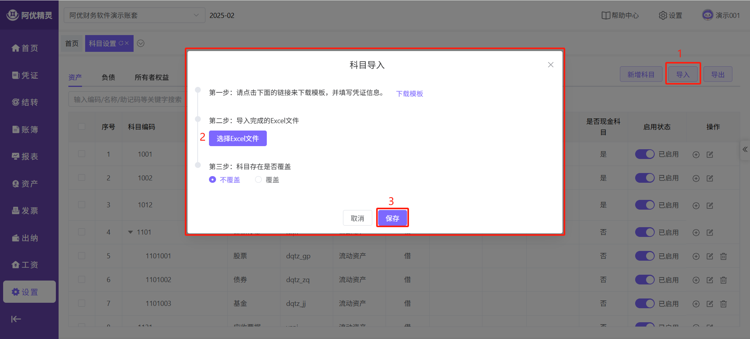Click the 下载模板 download template link
The width and height of the screenshot is (750, 339).
pos(409,94)
